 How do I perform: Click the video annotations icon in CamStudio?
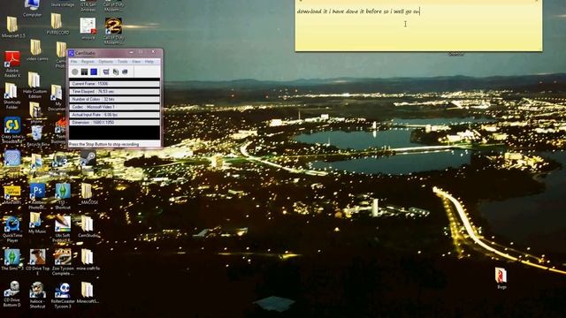[x=116, y=72]
